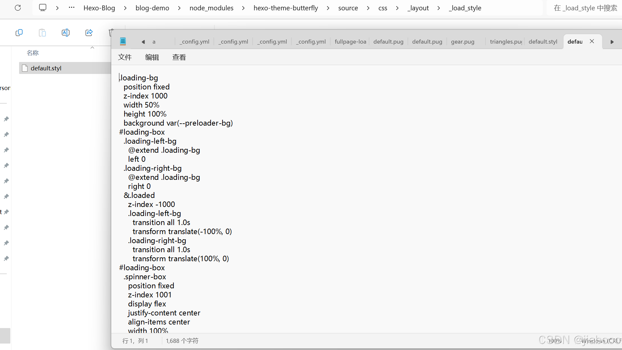This screenshot has width=622, height=350.
Task: Open the hidden path ellipsis menu
Action: (72, 8)
